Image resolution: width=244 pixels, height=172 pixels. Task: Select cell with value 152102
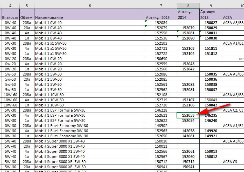pos(161,43)
